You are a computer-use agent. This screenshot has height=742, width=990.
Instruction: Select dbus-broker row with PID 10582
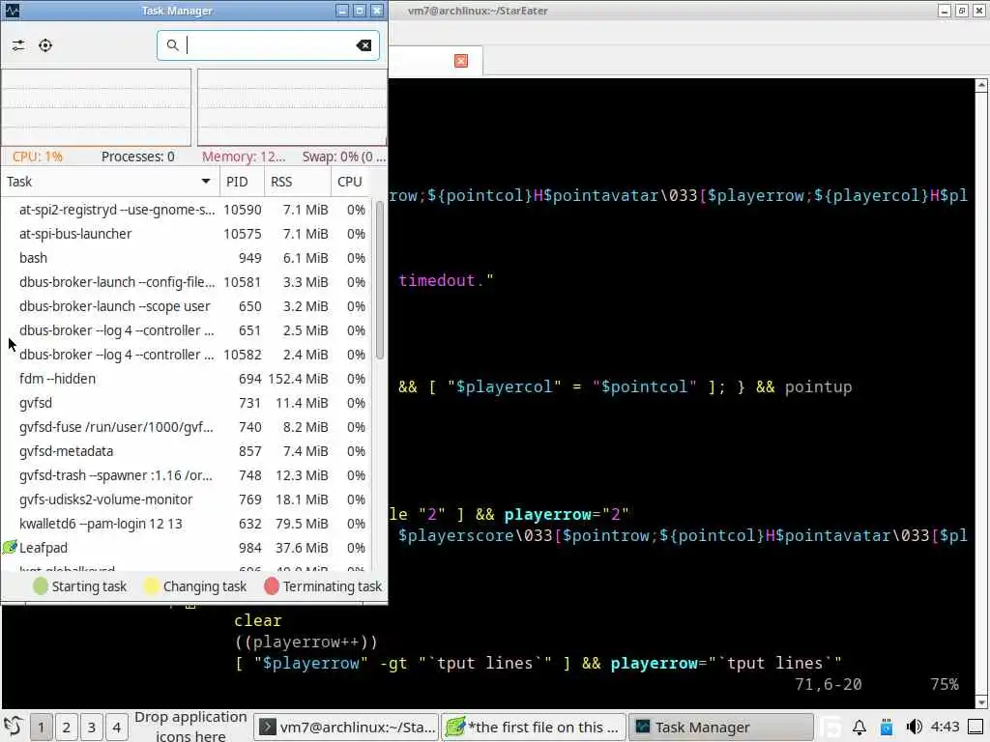pyautogui.click(x=187, y=355)
